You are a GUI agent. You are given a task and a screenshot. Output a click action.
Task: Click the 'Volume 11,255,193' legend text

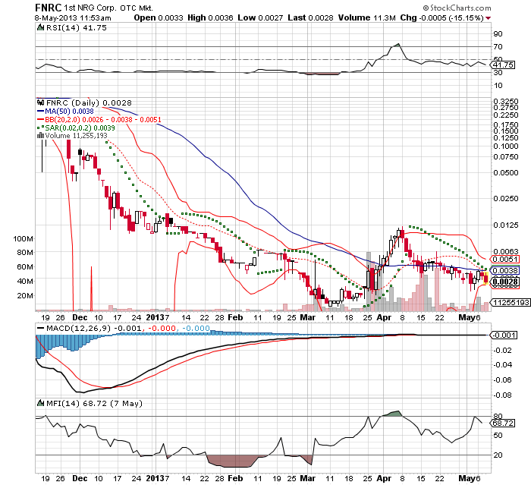pyautogui.click(x=76, y=136)
